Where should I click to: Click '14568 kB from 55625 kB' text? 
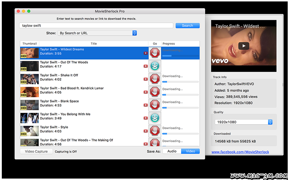click(x=235, y=141)
